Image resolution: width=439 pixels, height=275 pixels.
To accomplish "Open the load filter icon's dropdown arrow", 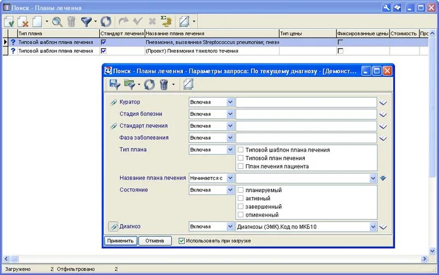I will [x=139, y=84].
